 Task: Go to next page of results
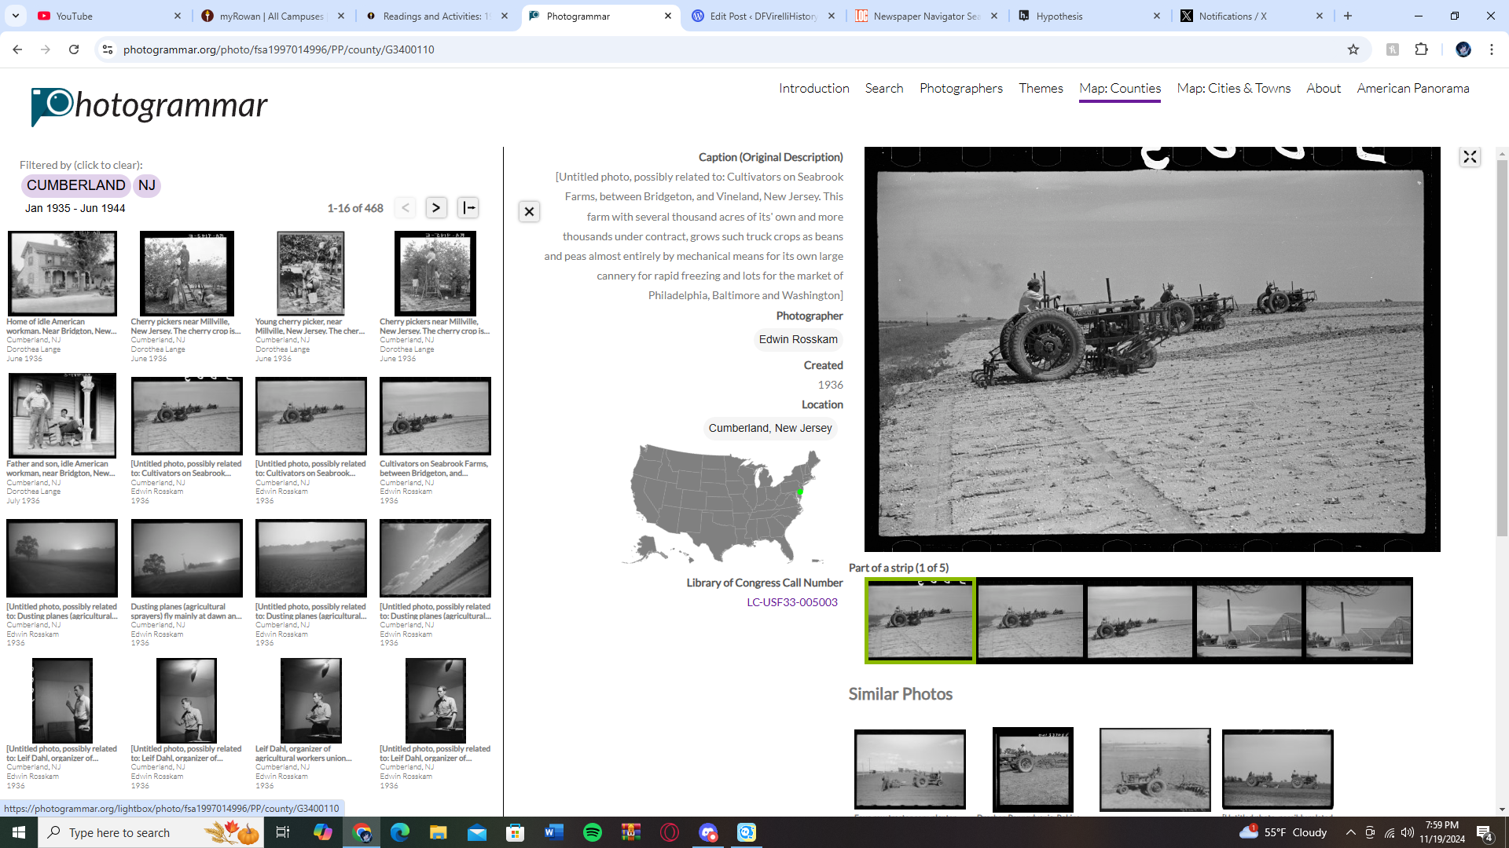coord(436,208)
